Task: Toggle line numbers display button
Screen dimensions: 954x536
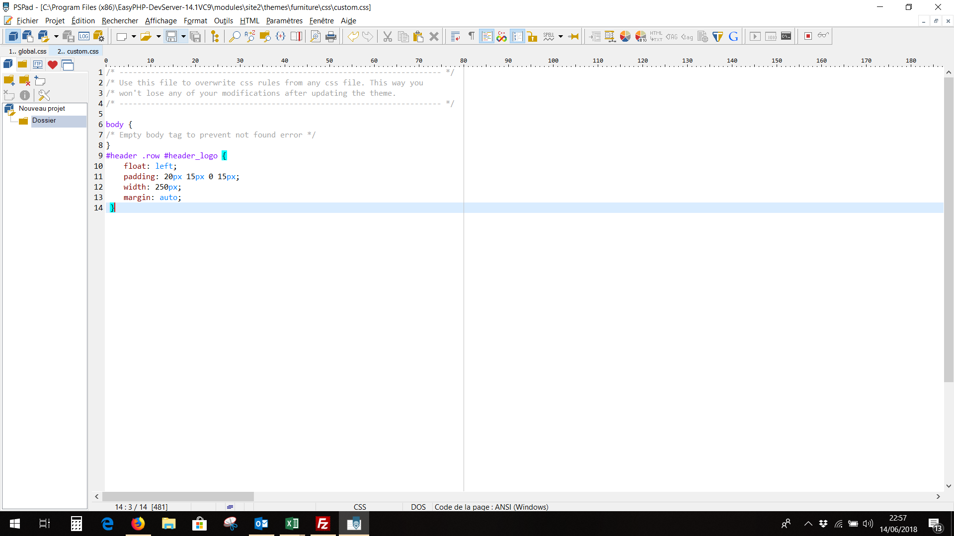Action: (x=517, y=36)
